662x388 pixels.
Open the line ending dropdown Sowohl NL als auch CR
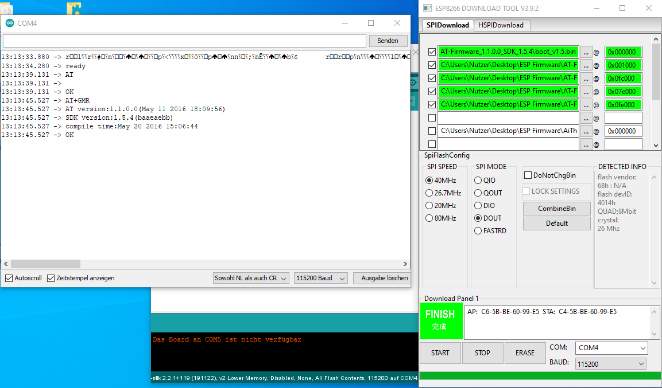[x=251, y=278]
